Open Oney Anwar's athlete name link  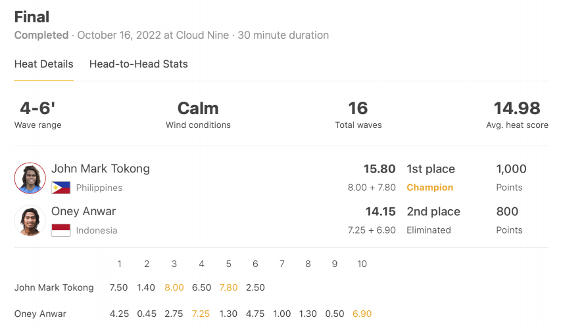[84, 211]
